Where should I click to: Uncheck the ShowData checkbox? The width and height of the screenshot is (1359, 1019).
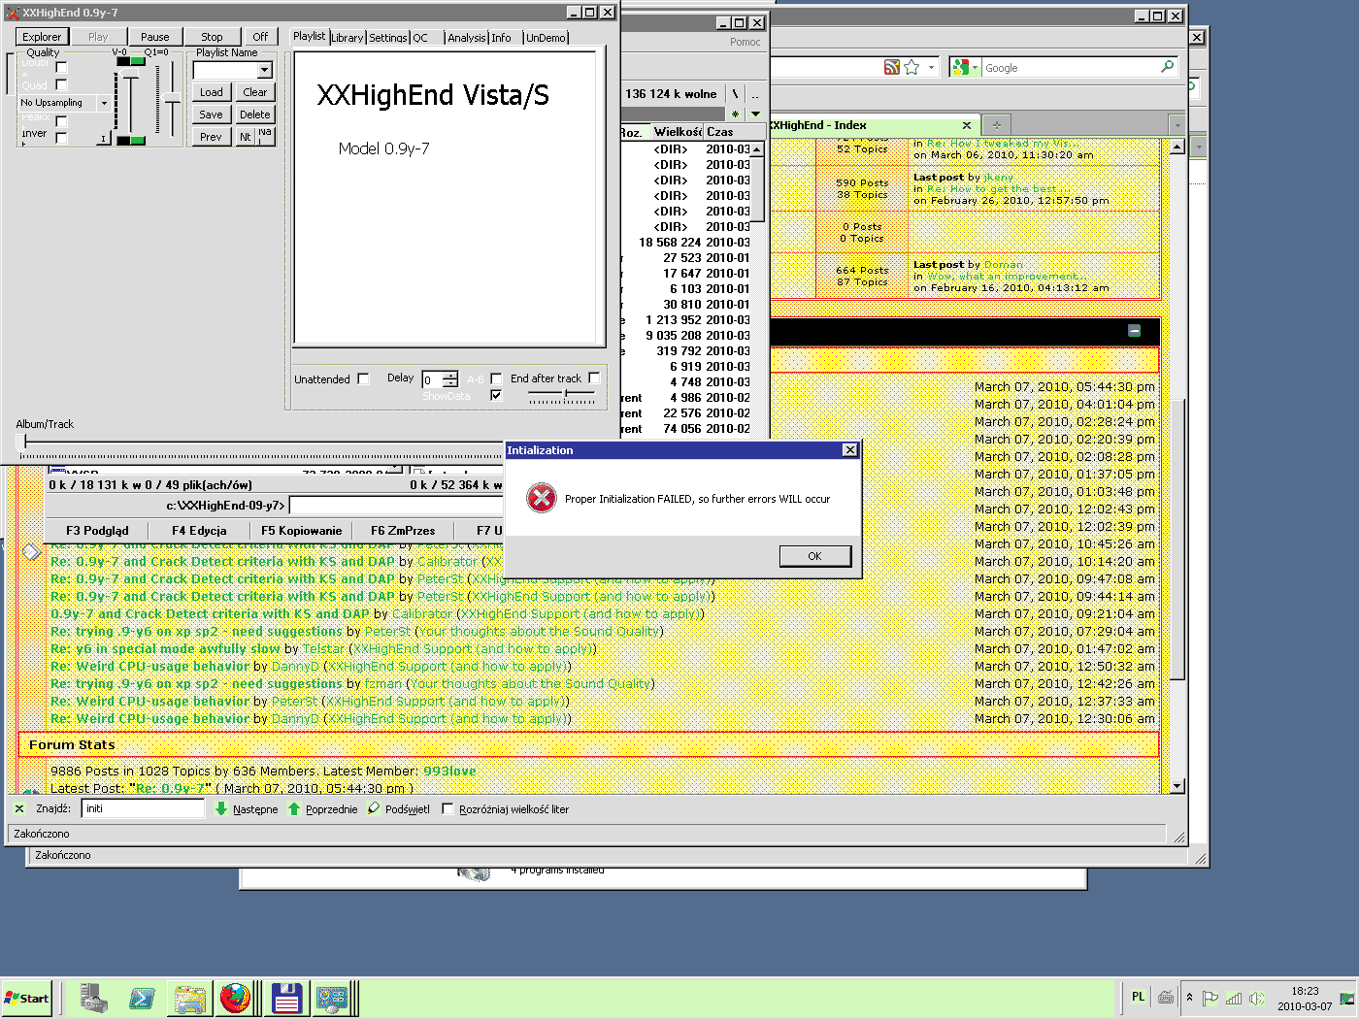click(496, 395)
